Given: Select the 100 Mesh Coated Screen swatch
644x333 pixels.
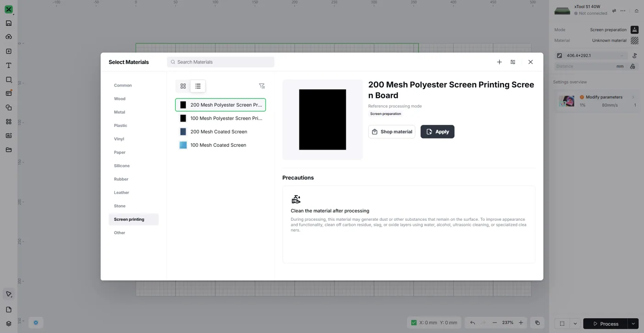Looking at the screenshot, I should coord(183,145).
